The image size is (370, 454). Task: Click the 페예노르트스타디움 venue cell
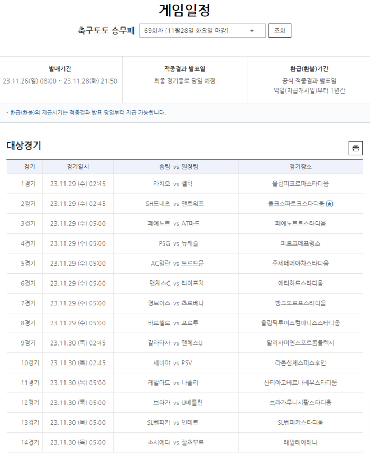[x=300, y=223]
